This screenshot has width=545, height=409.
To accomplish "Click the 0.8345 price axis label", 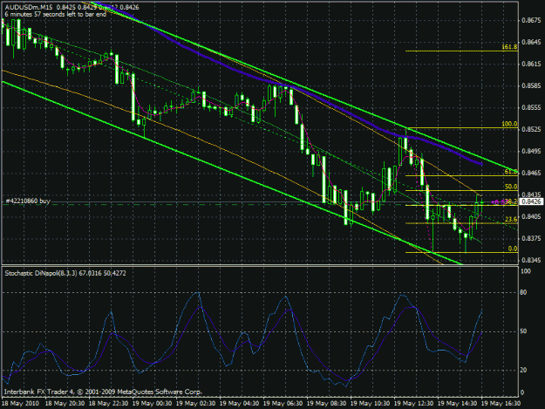I will point(531,260).
